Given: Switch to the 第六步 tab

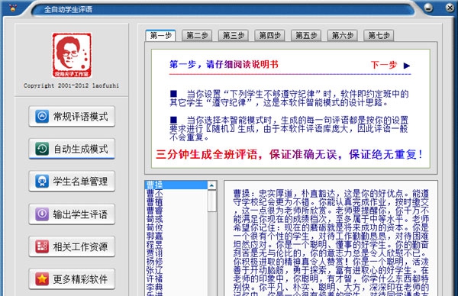Looking at the screenshot, I should pyautogui.click(x=342, y=36).
